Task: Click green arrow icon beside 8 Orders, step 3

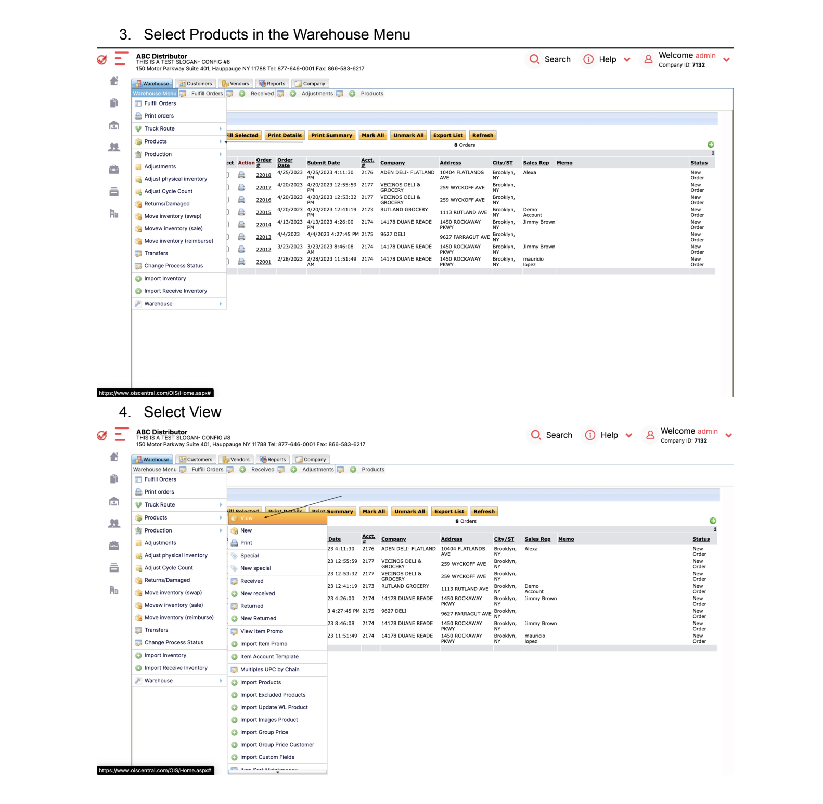Action: (x=711, y=145)
